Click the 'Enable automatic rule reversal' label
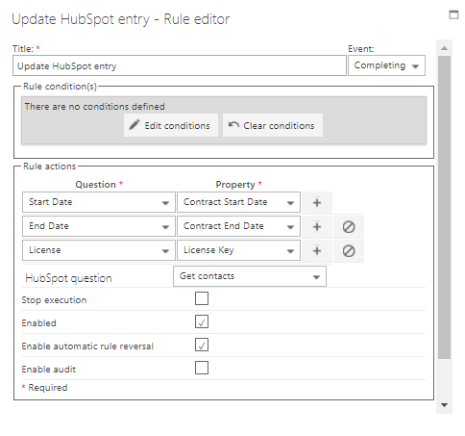465x436 pixels. point(87,346)
